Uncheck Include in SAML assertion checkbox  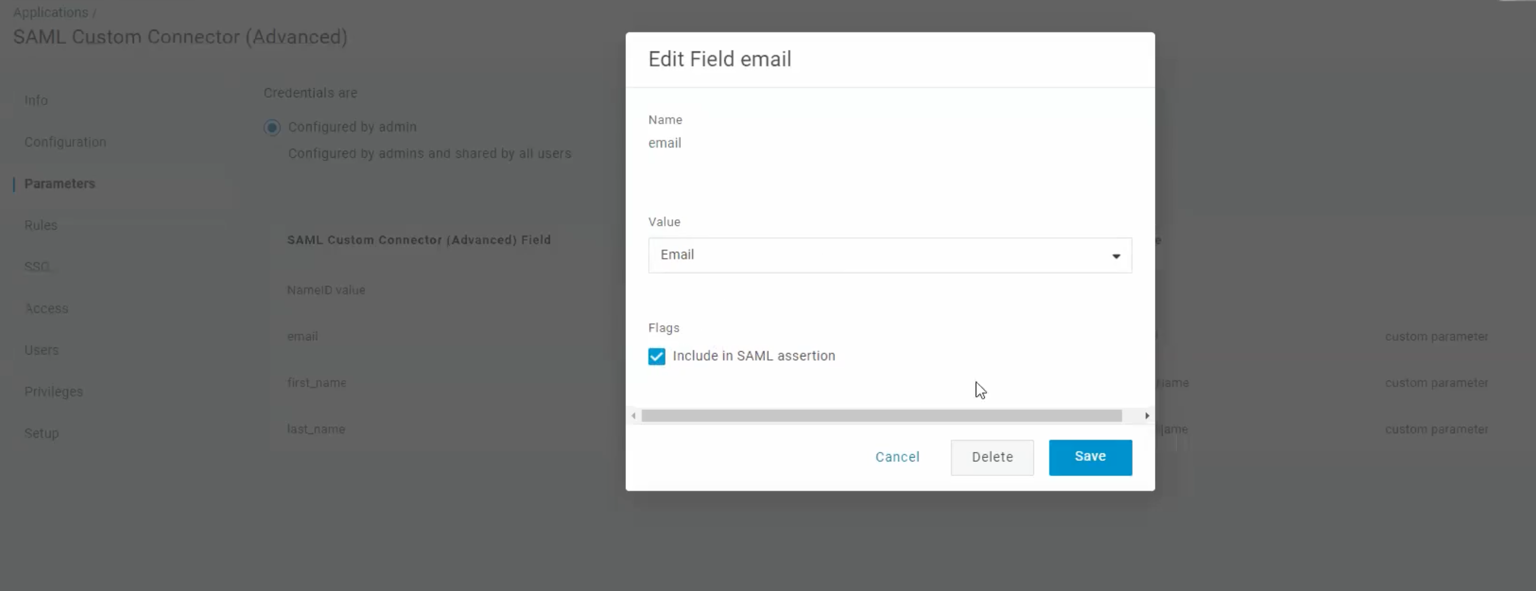pos(657,356)
